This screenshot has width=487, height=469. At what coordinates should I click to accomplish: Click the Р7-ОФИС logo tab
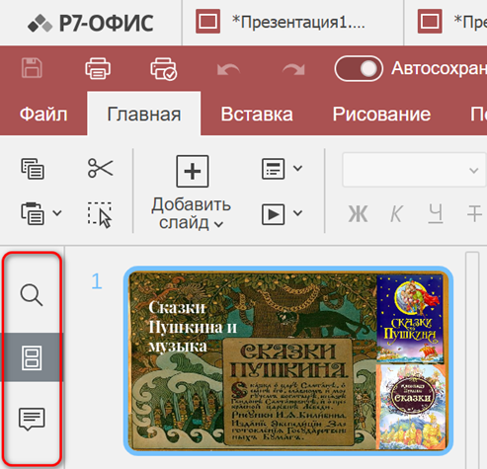(x=91, y=23)
